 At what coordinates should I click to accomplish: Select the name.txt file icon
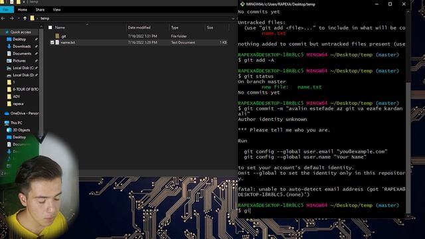pos(57,42)
